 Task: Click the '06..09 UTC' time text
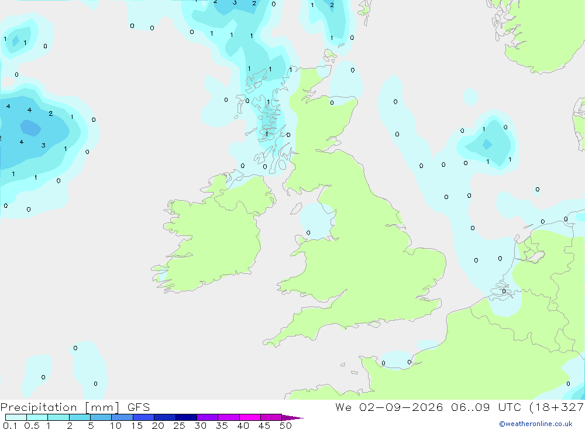486,407
